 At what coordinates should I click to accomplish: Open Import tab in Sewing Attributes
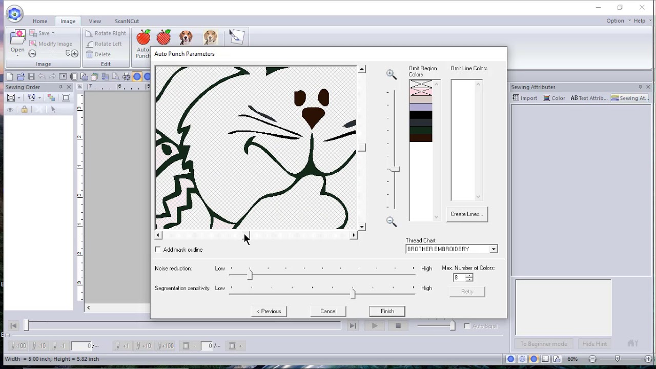pos(525,98)
